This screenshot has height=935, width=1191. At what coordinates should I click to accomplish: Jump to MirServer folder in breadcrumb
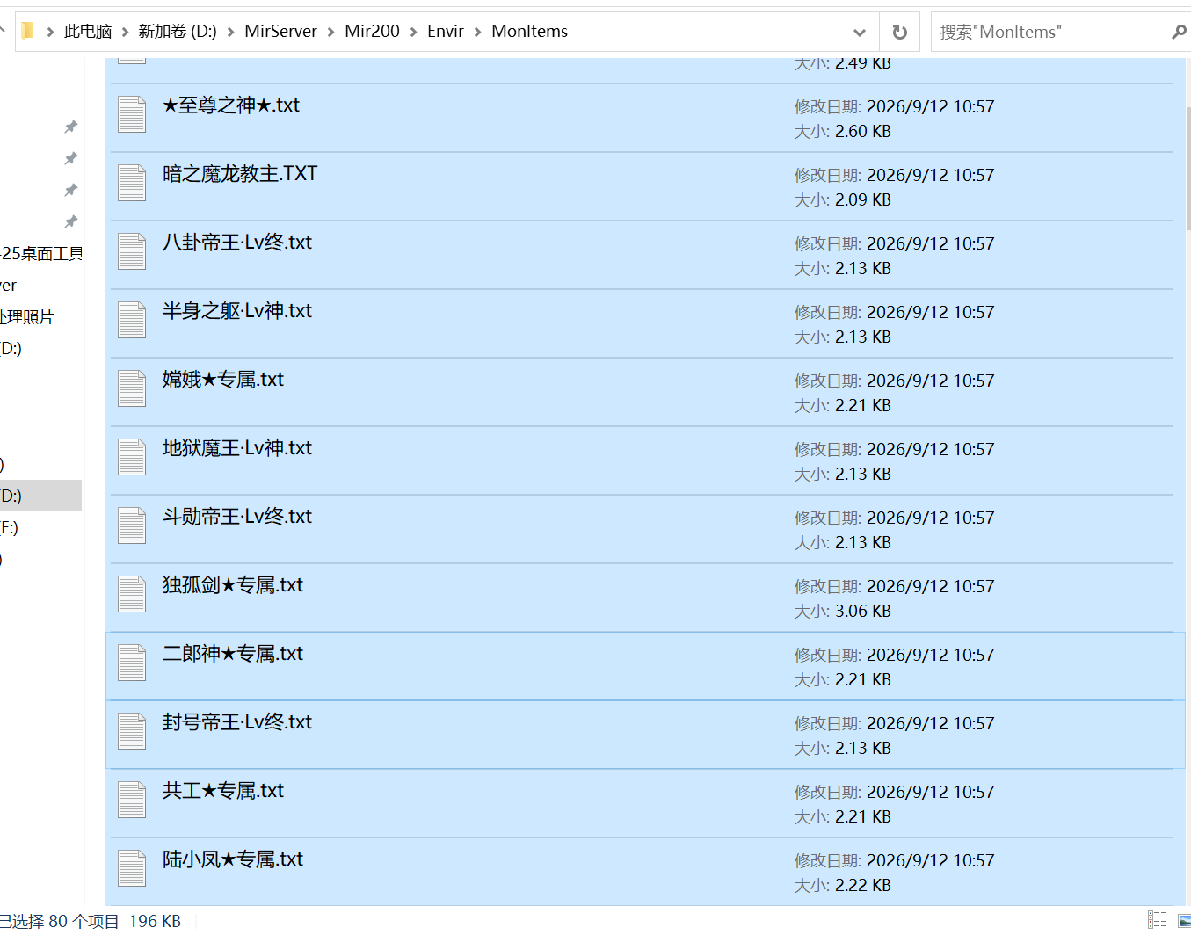pos(280,32)
